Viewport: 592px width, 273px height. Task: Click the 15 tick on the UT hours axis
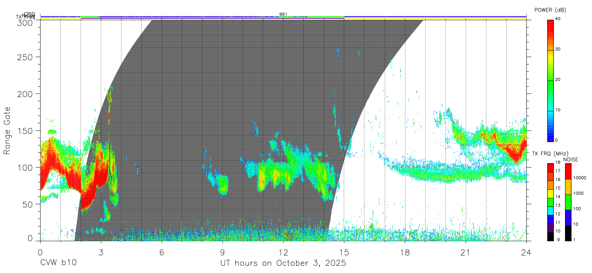pos(344,253)
